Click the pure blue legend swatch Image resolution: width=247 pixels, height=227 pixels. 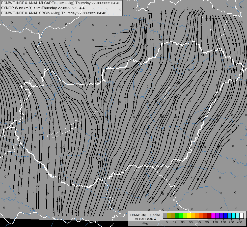[226, 216]
